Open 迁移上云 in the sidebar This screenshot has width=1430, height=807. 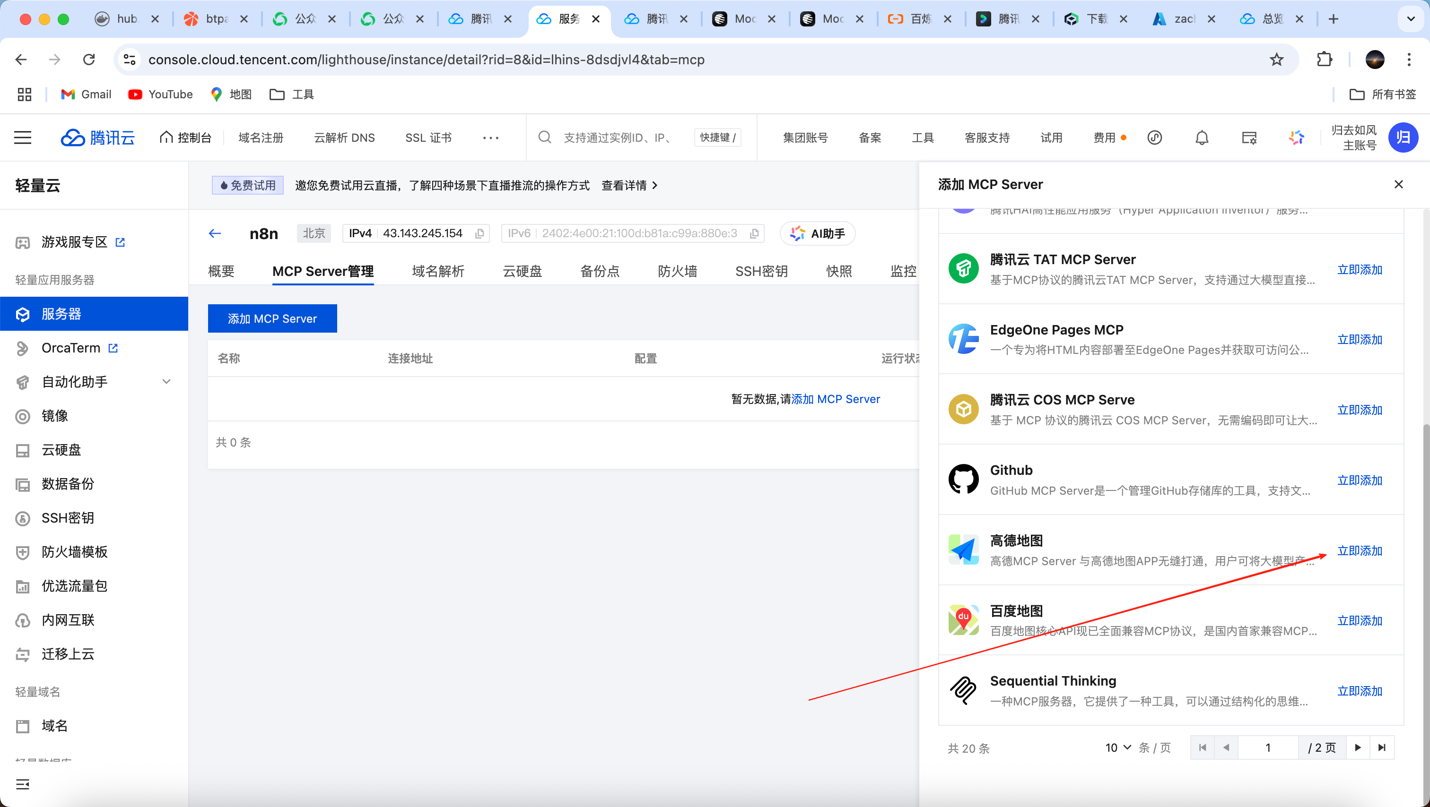pos(68,654)
